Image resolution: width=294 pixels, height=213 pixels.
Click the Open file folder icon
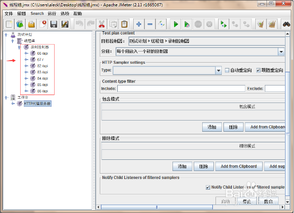[31, 24]
